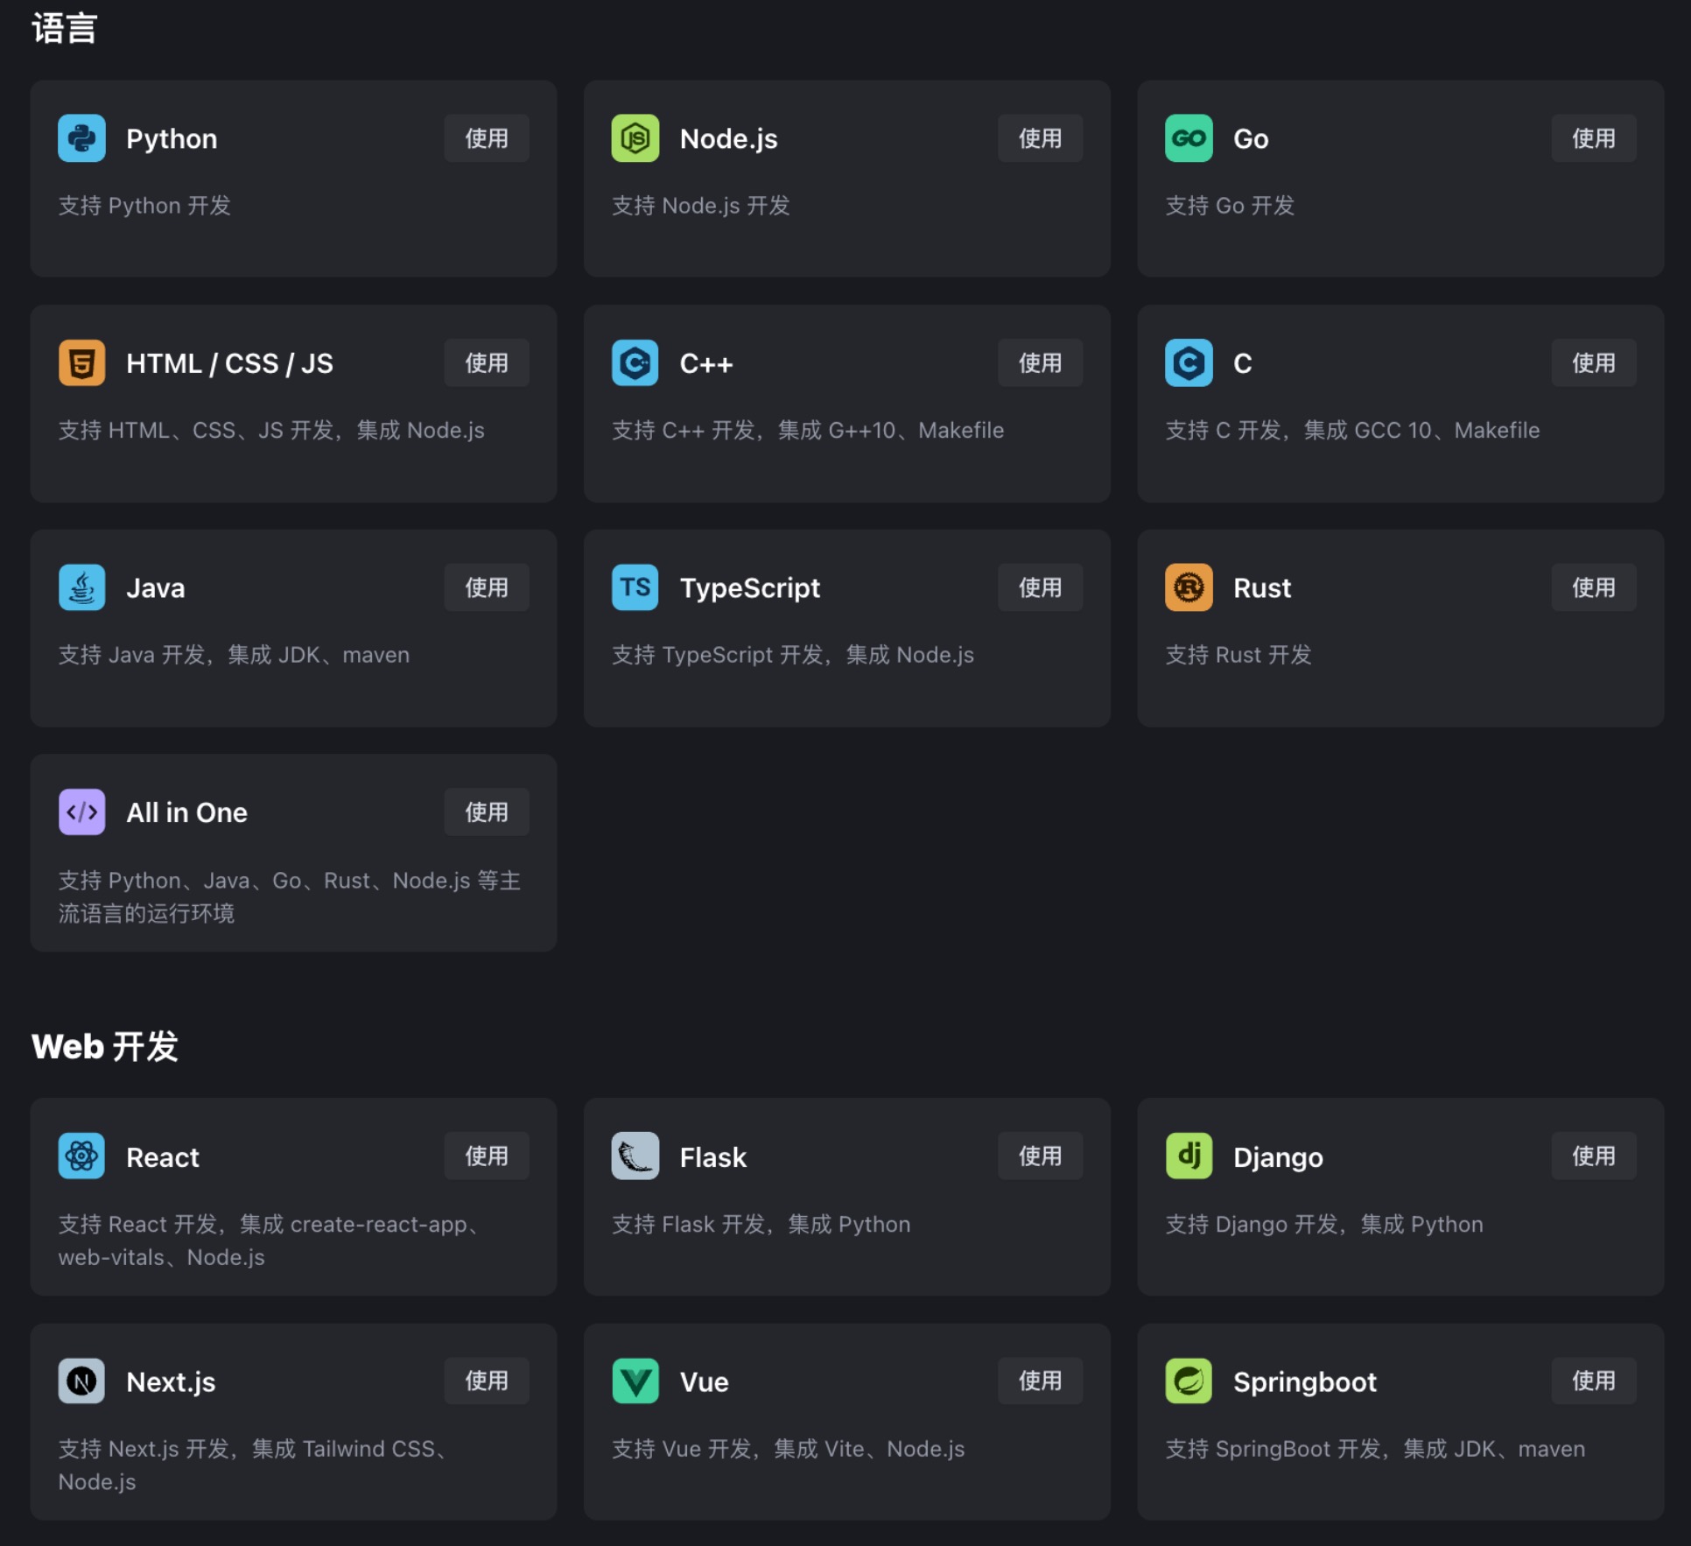Select the All in One card title

186,812
